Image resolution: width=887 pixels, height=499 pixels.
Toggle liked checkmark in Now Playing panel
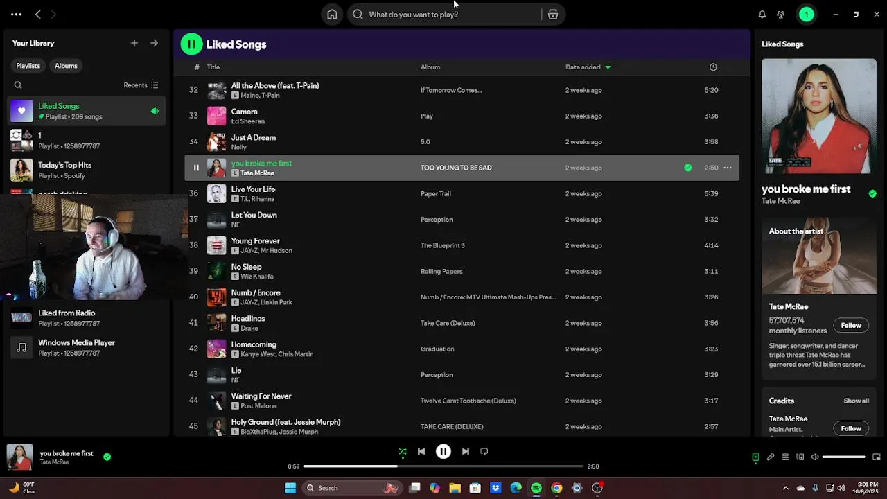point(872,193)
